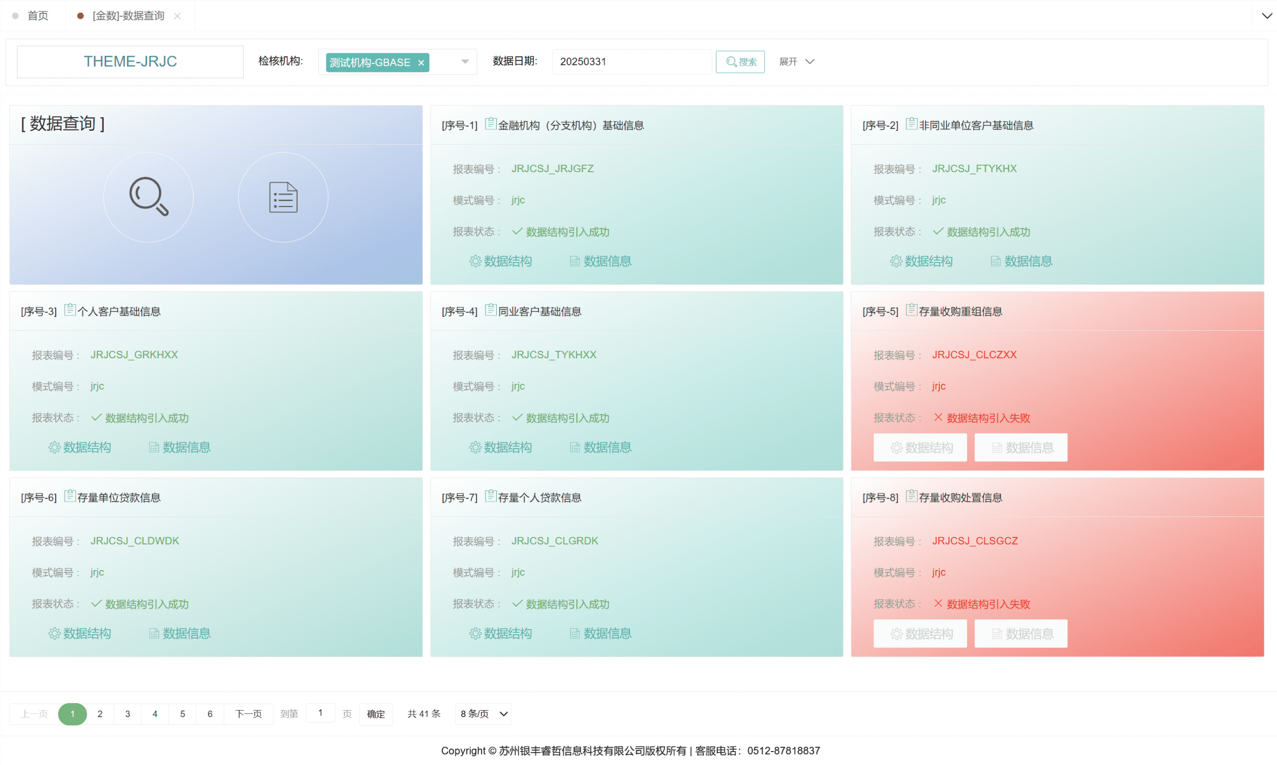Open 数据信息 for 存量个人贷款信息 card
This screenshot has height=765, width=1277.
601,634
